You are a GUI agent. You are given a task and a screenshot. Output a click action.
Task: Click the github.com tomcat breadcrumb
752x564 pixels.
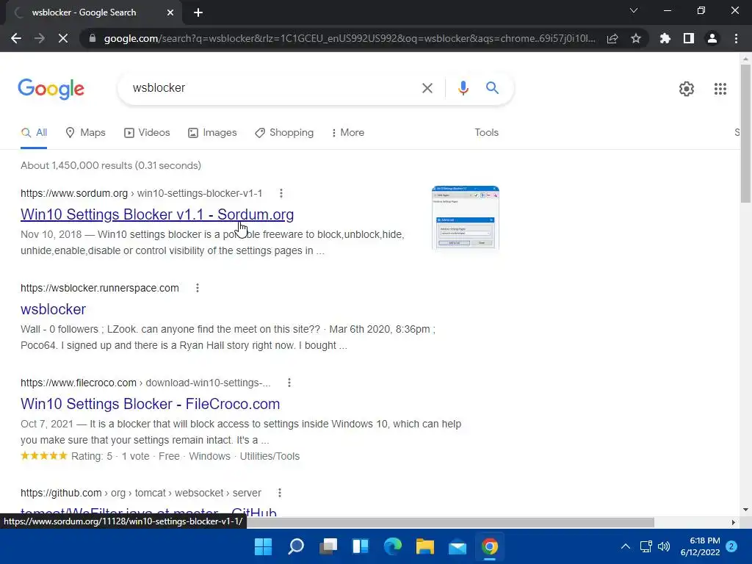(x=141, y=493)
